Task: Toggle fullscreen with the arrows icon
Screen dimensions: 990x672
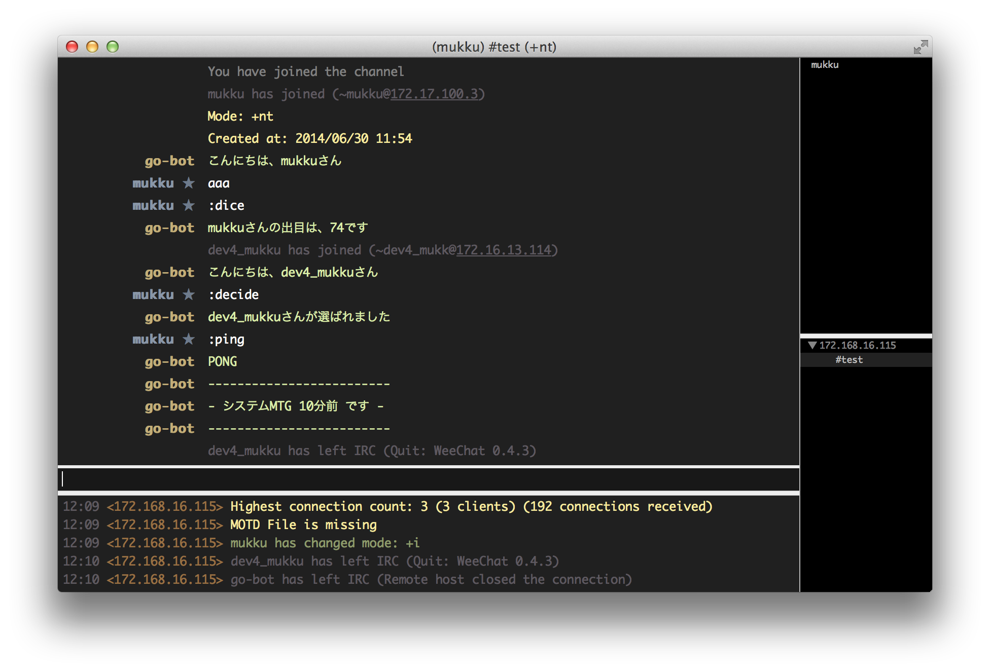Action: click(921, 47)
